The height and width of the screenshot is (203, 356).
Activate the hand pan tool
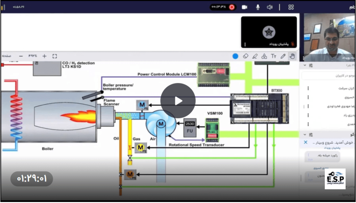point(292,56)
